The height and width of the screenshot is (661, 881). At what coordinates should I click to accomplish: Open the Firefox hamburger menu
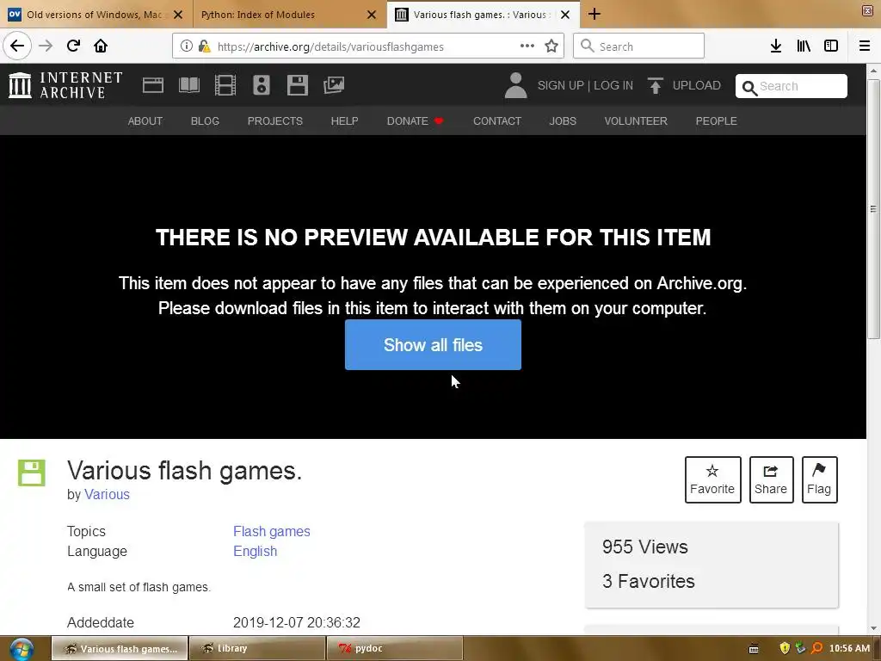(x=865, y=46)
